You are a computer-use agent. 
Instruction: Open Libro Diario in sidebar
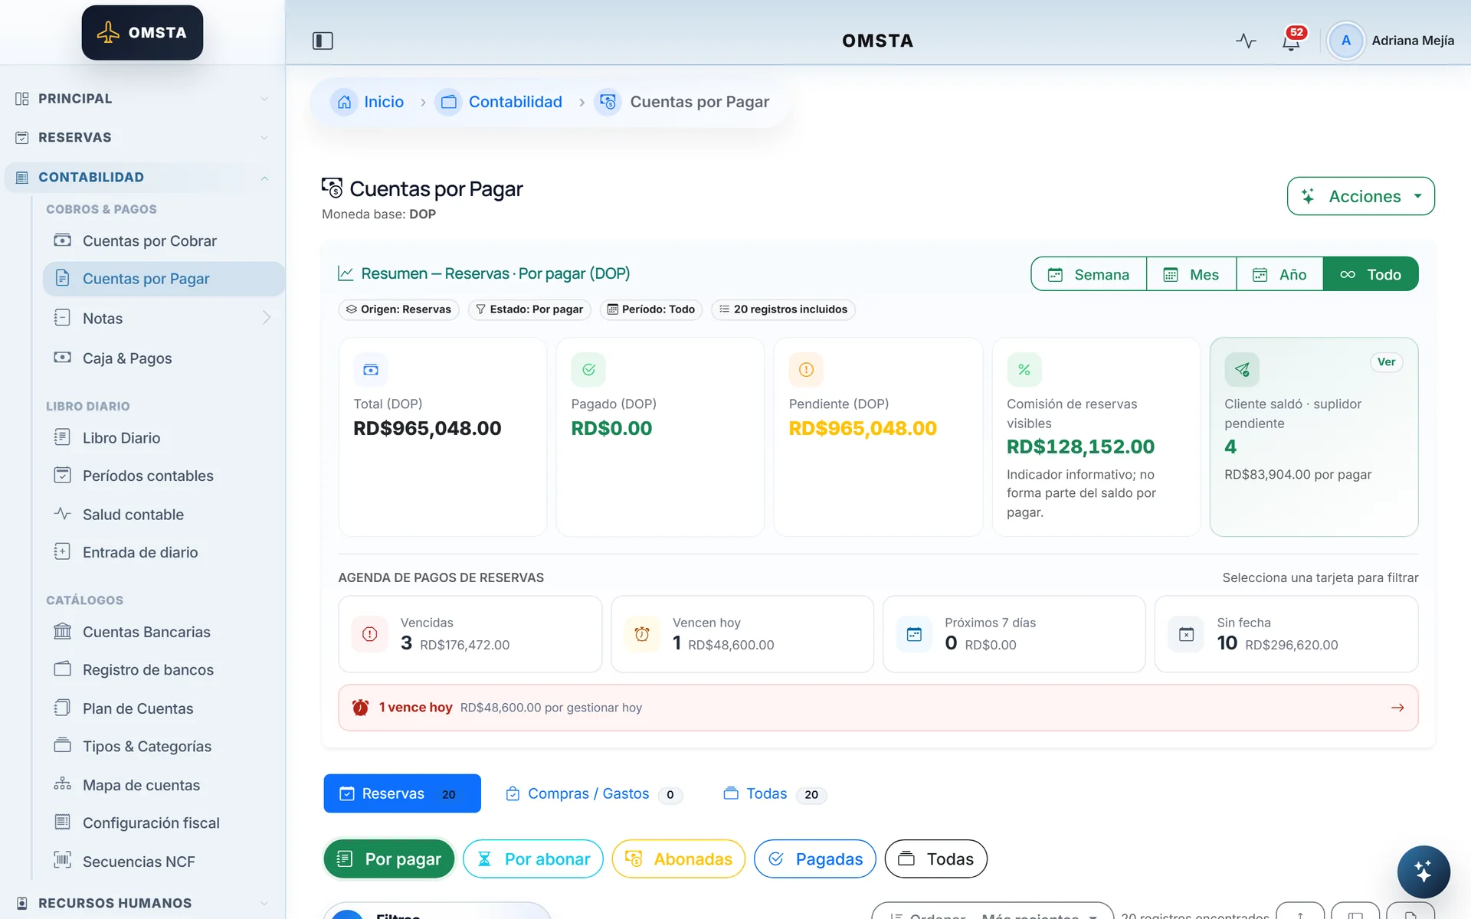(163, 438)
